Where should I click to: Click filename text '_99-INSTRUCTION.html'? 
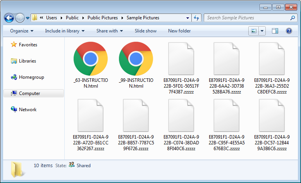click(136, 83)
